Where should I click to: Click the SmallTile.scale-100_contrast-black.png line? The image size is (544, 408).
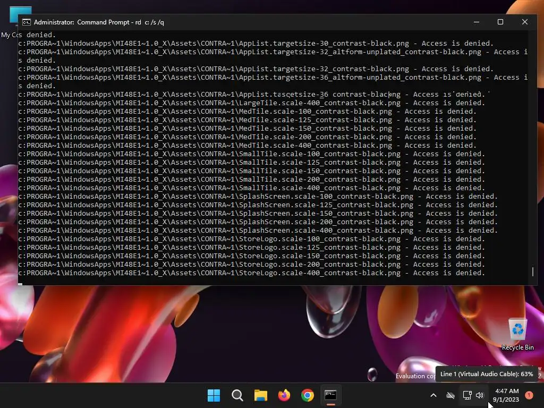tap(251, 154)
